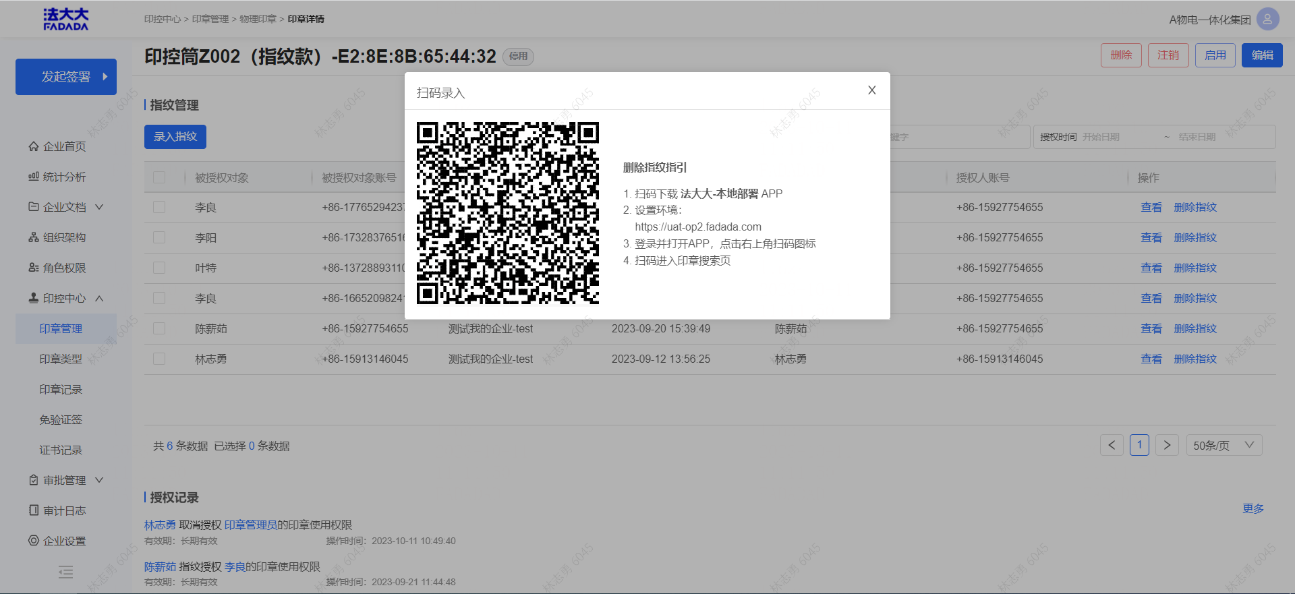Viewport: 1295px width, 594px height.
Task: Open the 发起签署 menu arrow
Action: [105, 77]
